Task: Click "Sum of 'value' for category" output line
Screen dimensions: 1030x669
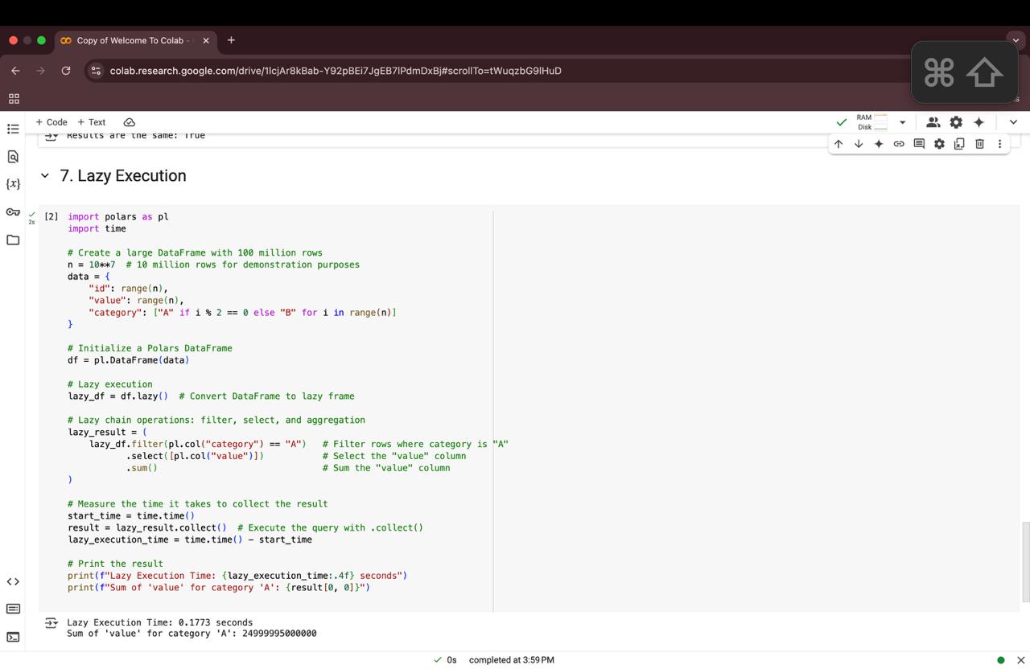Action: (x=192, y=634)
